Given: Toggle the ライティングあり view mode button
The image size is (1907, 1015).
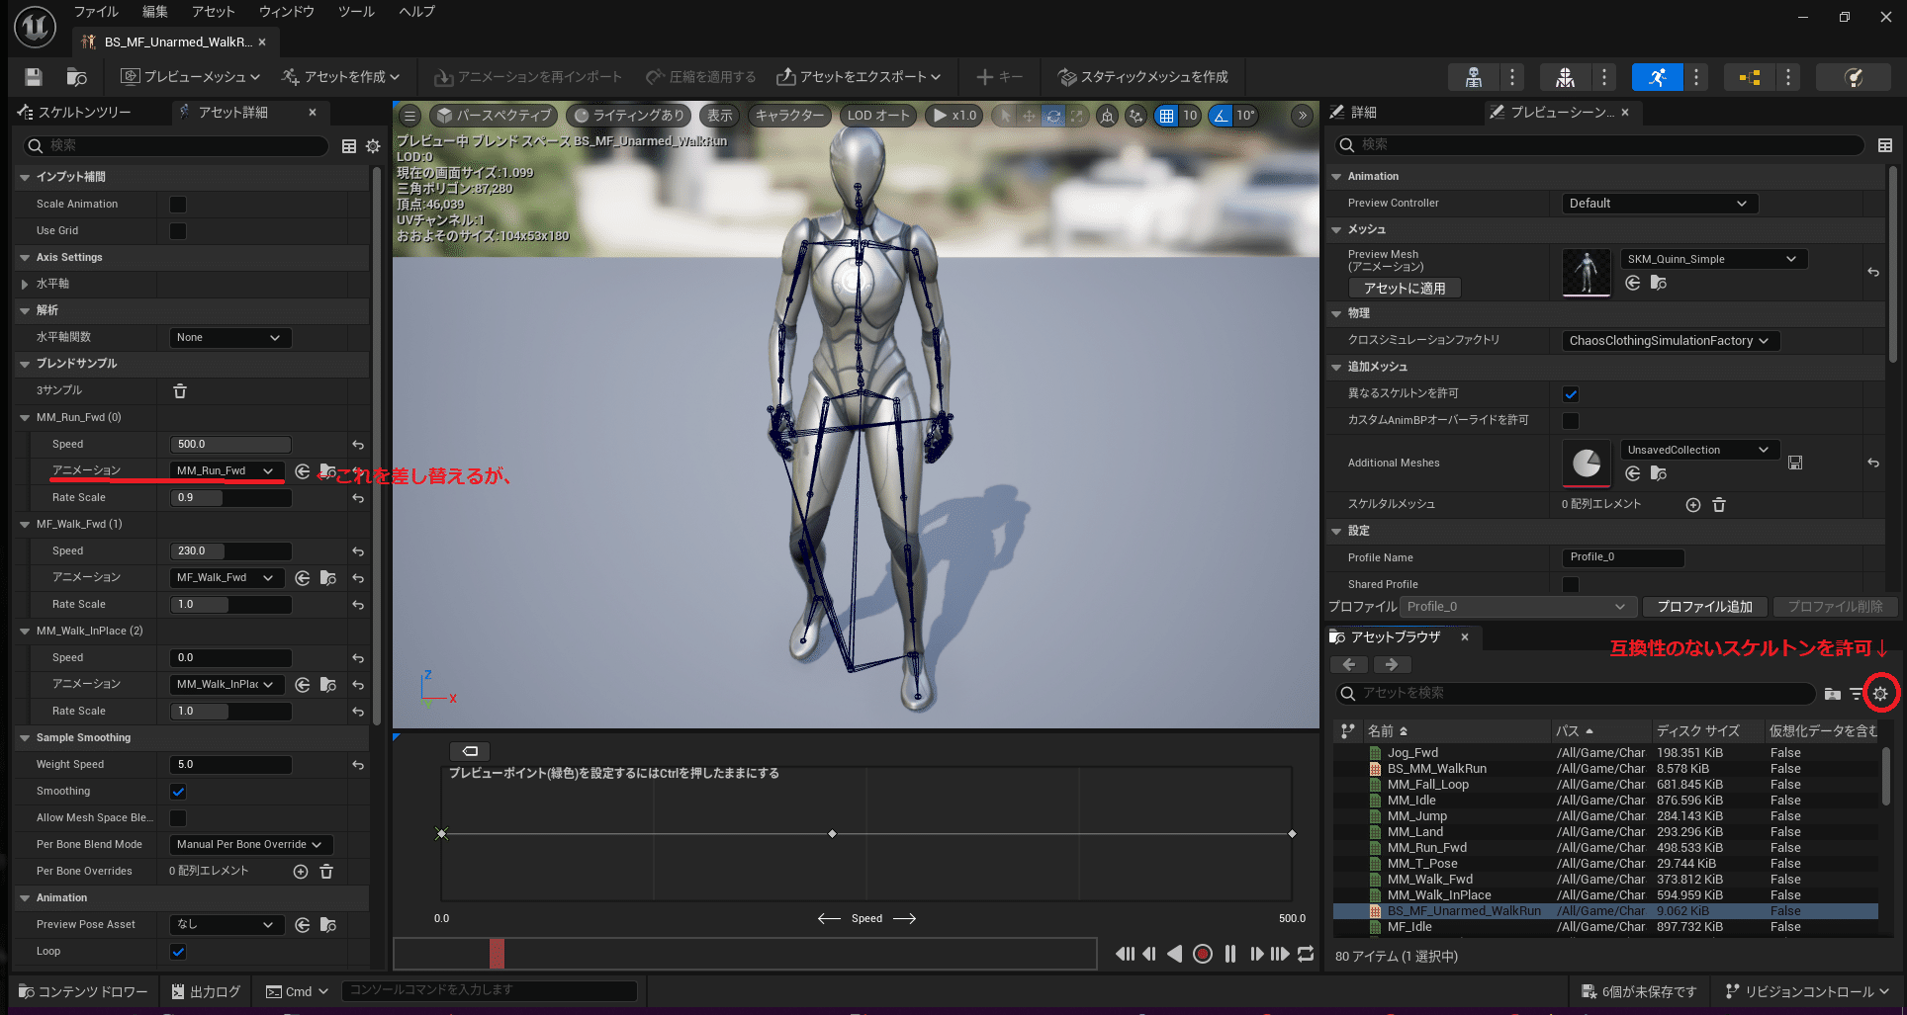Looking at the screenshot, I should click(630, 116).
